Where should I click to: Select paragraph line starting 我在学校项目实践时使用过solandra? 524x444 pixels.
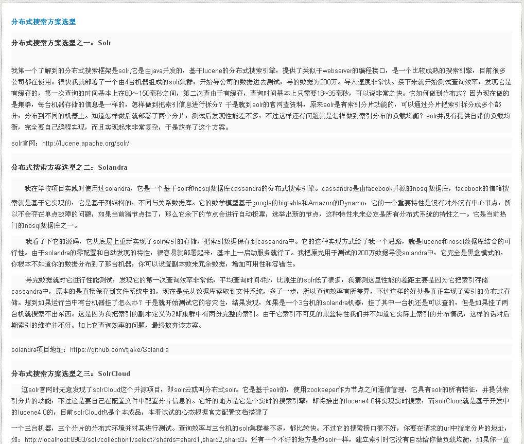click(267, 188)
